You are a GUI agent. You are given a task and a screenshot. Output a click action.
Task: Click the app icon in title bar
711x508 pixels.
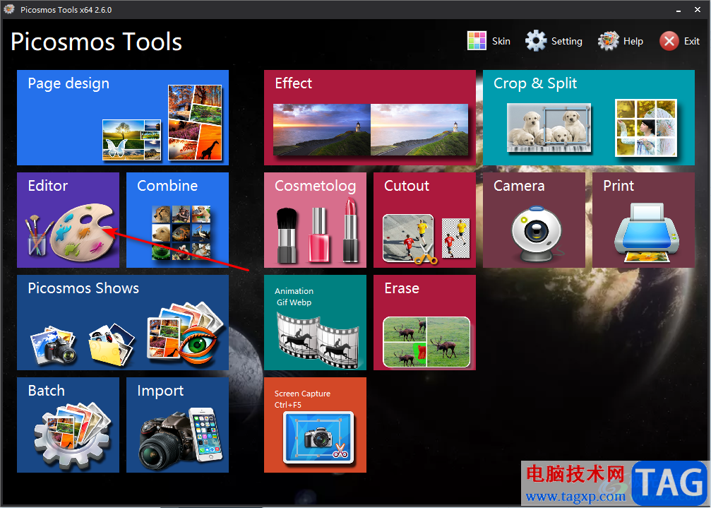coord(9,9)
